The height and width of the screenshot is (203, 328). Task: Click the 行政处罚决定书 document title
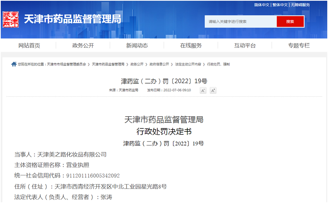pyautogui.click(x=164, y=131)
